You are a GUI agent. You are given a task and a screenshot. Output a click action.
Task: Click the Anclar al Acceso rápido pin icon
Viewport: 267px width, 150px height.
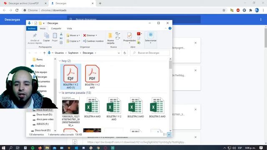(x=35, y=35)
